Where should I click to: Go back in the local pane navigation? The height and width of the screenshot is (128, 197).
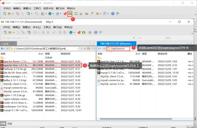(x=2, y=48)
